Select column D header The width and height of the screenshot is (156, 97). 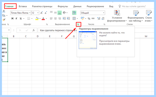(x=38, y=36)
